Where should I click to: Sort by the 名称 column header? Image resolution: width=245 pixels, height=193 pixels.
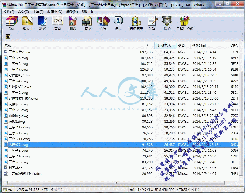click(x=67, y=45)
